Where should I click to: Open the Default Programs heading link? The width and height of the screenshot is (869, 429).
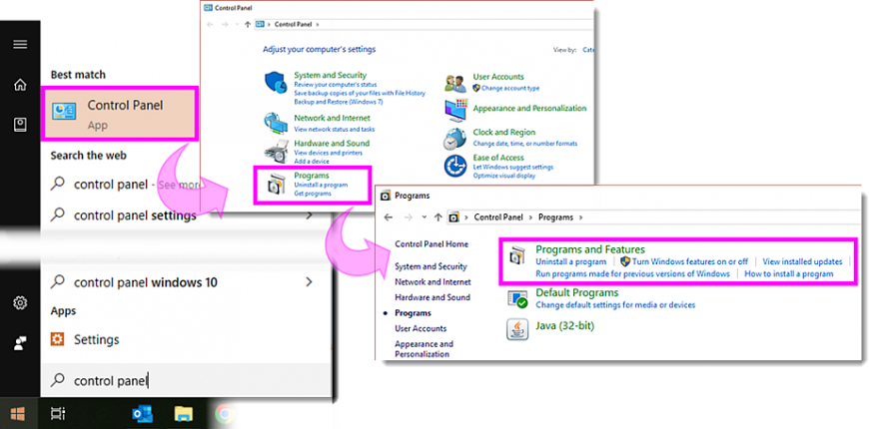[577, 293]
